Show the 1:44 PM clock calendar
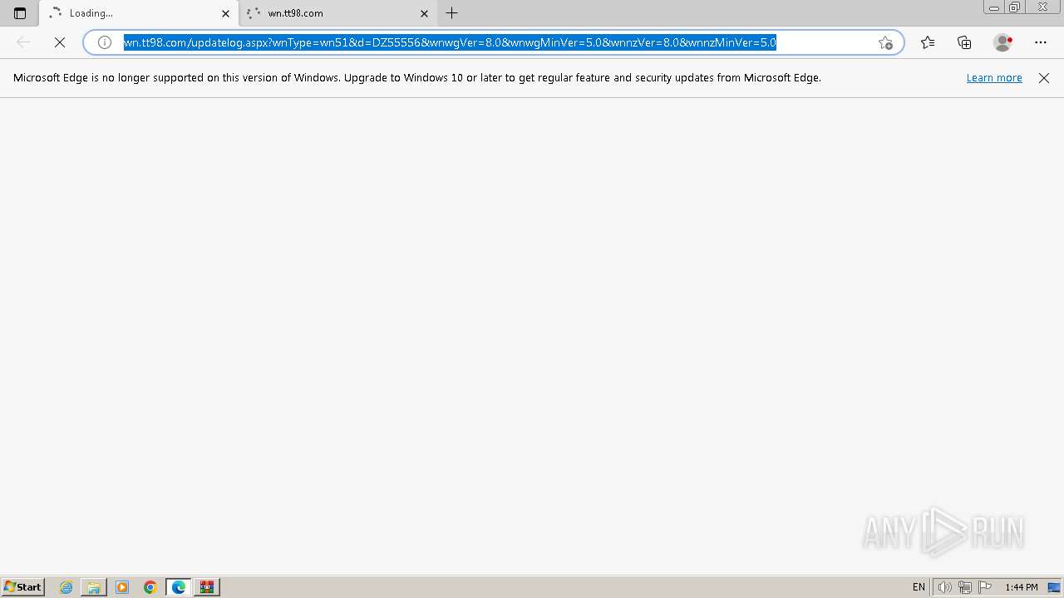This screenshot has width=1064, height=598. pyautogui.click(x=1022, y=587)
